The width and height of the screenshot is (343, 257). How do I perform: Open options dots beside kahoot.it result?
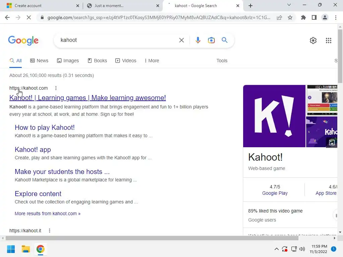50,231
